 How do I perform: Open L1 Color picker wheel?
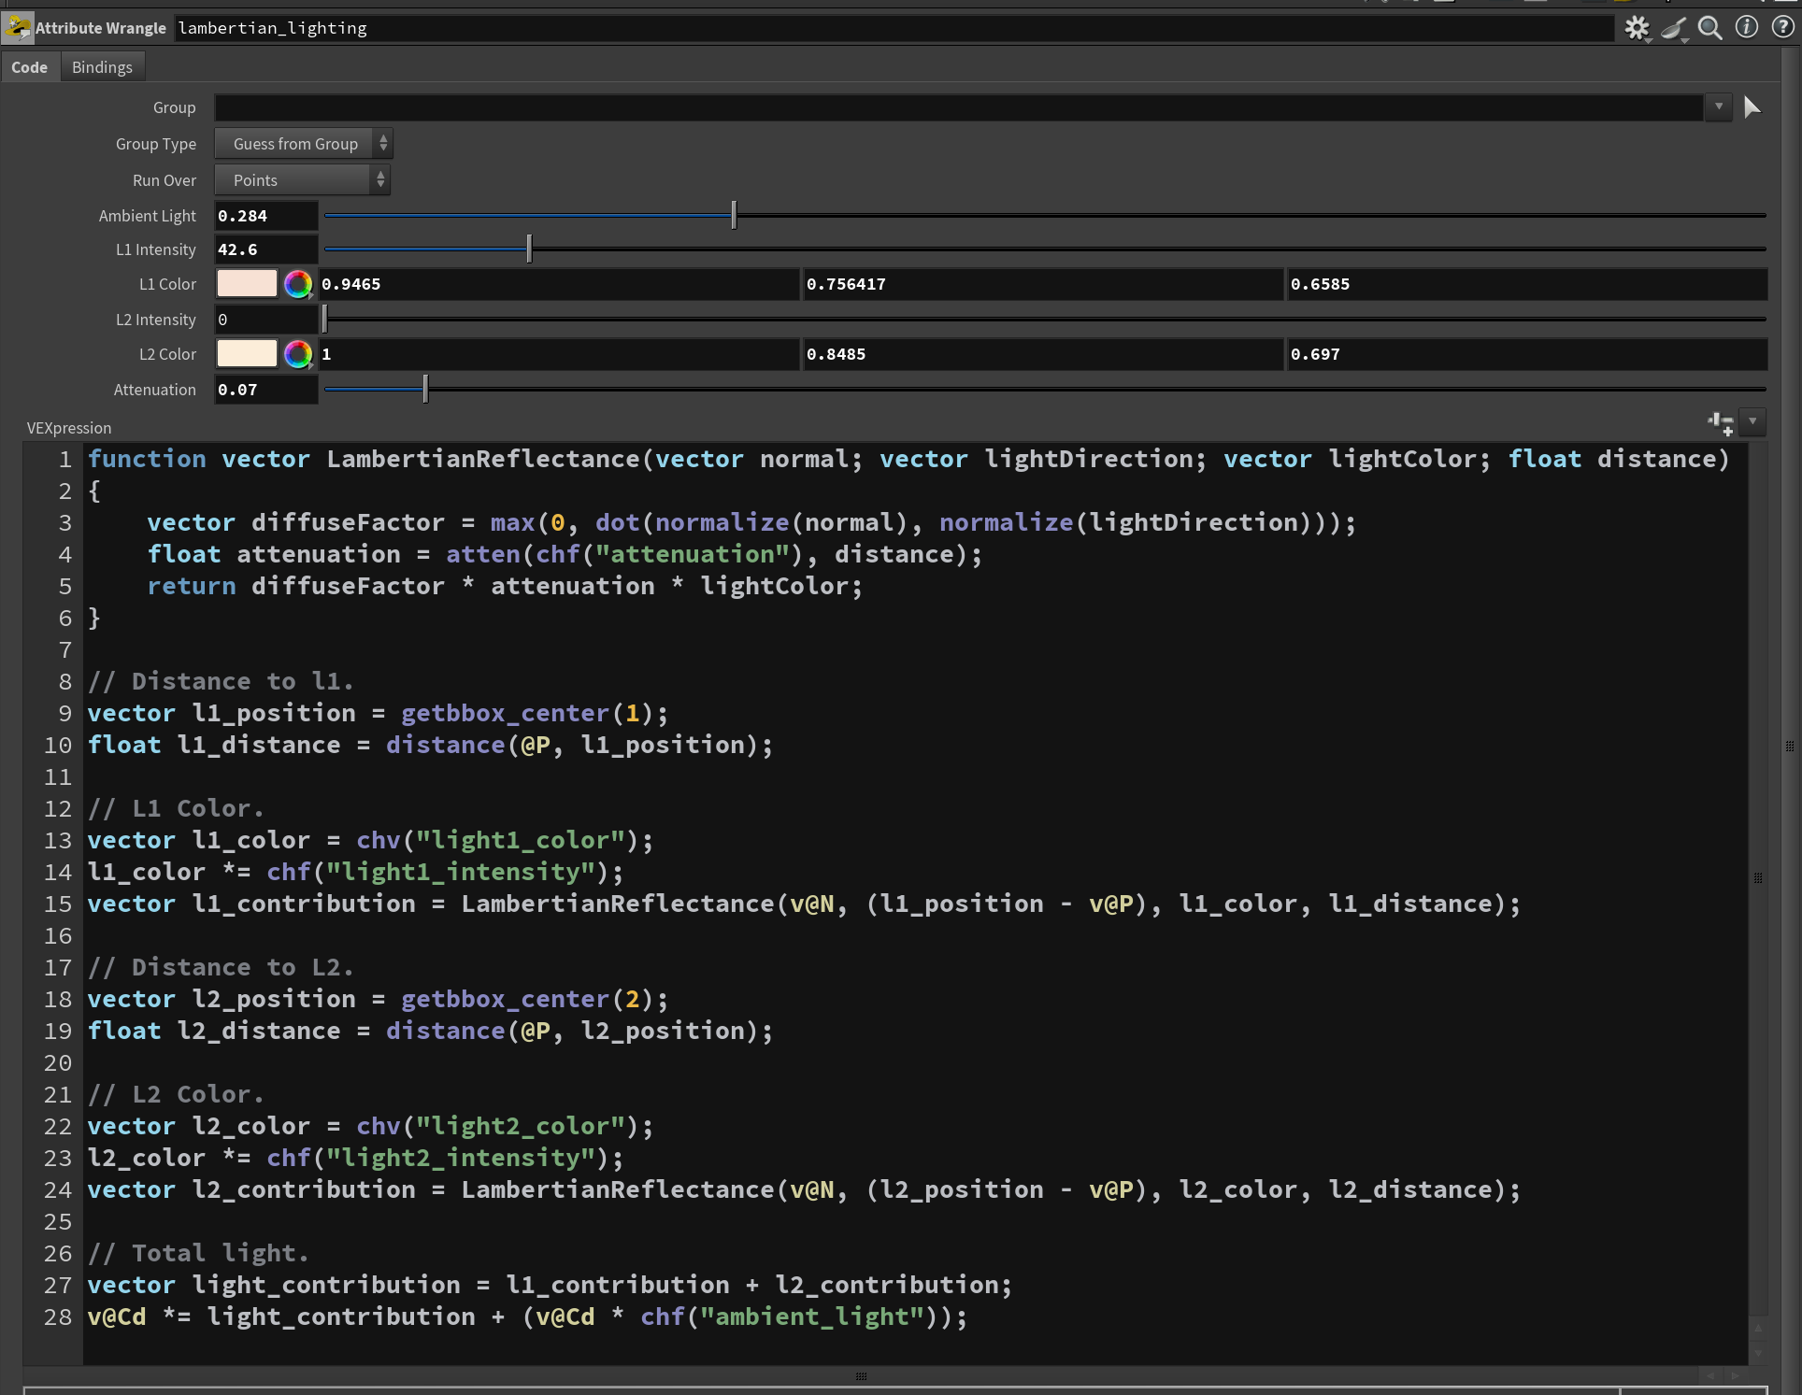pos(297,284)
